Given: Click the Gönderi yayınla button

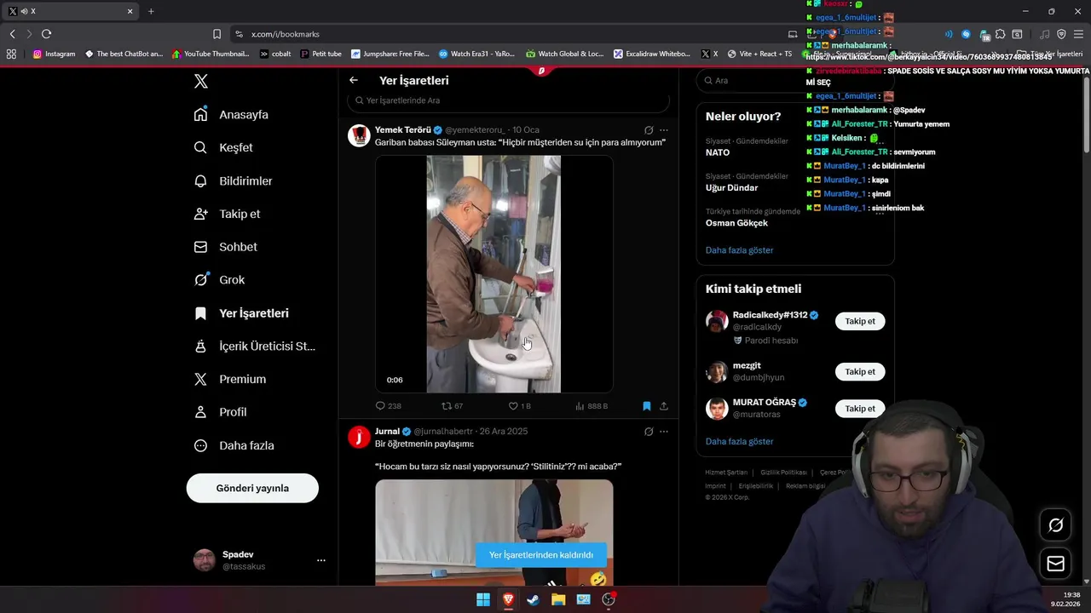Looking at the screenshot, I should 252,488.
